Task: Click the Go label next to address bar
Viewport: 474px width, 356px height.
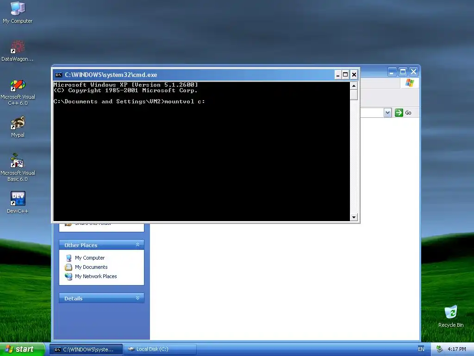Action: coord(408,113)
